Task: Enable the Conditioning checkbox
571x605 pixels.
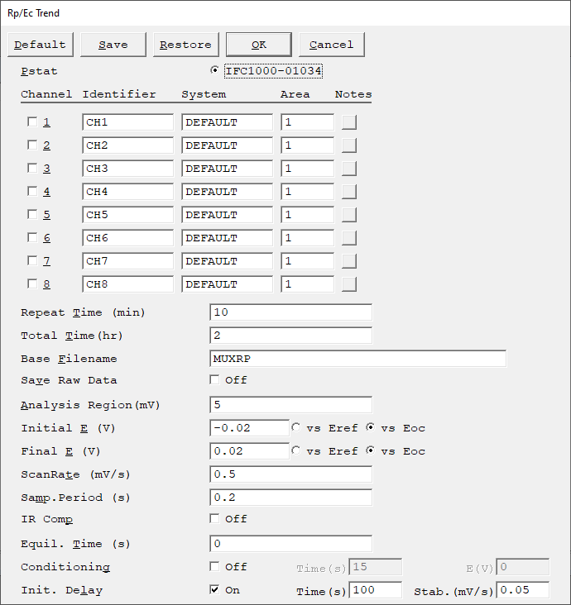Action: point(214,566)
